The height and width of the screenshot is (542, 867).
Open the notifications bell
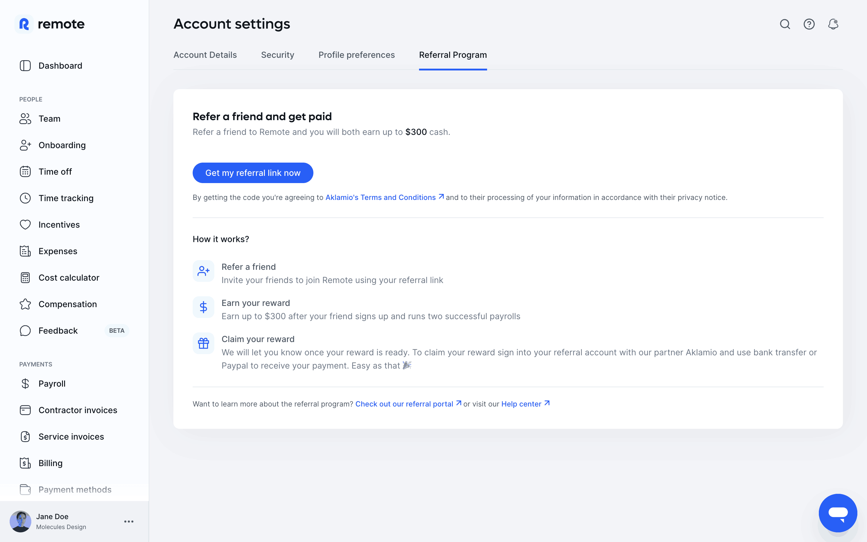(x=833, y=24)
